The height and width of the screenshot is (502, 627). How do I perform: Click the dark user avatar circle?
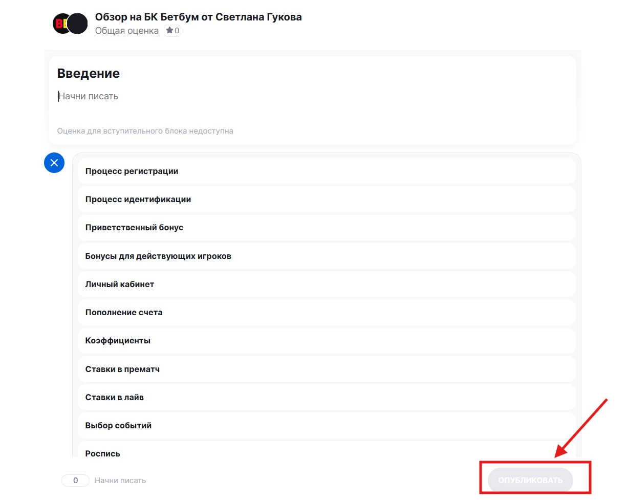[x=78, y=24]
